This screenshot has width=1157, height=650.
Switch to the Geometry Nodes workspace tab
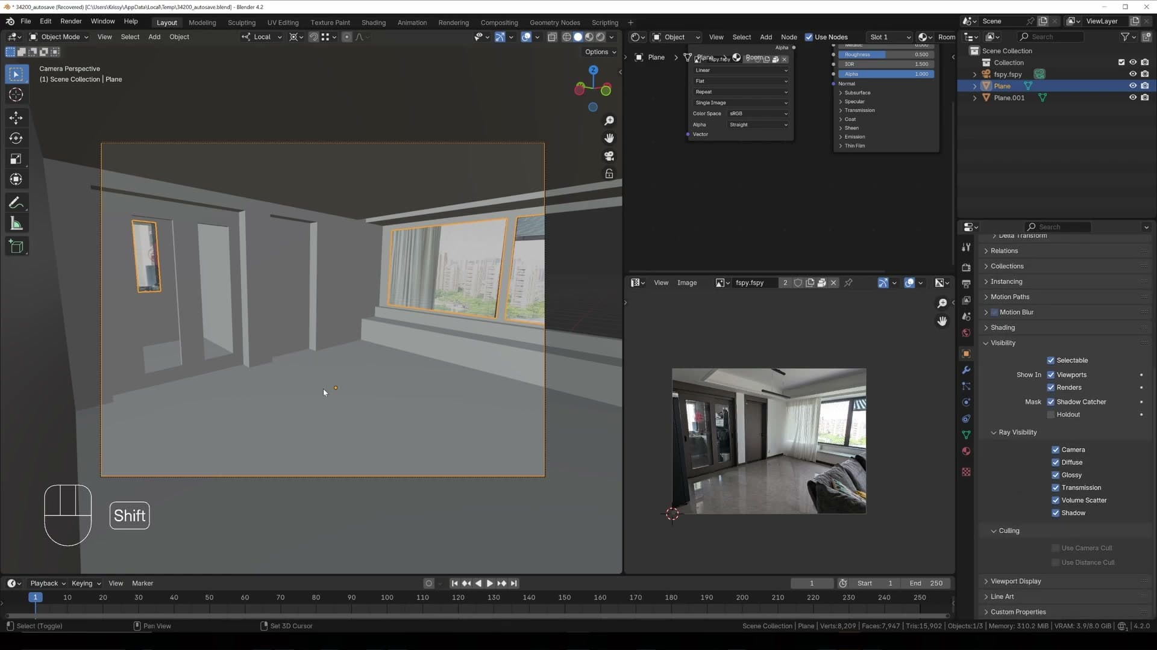click(x=554, y=23)
